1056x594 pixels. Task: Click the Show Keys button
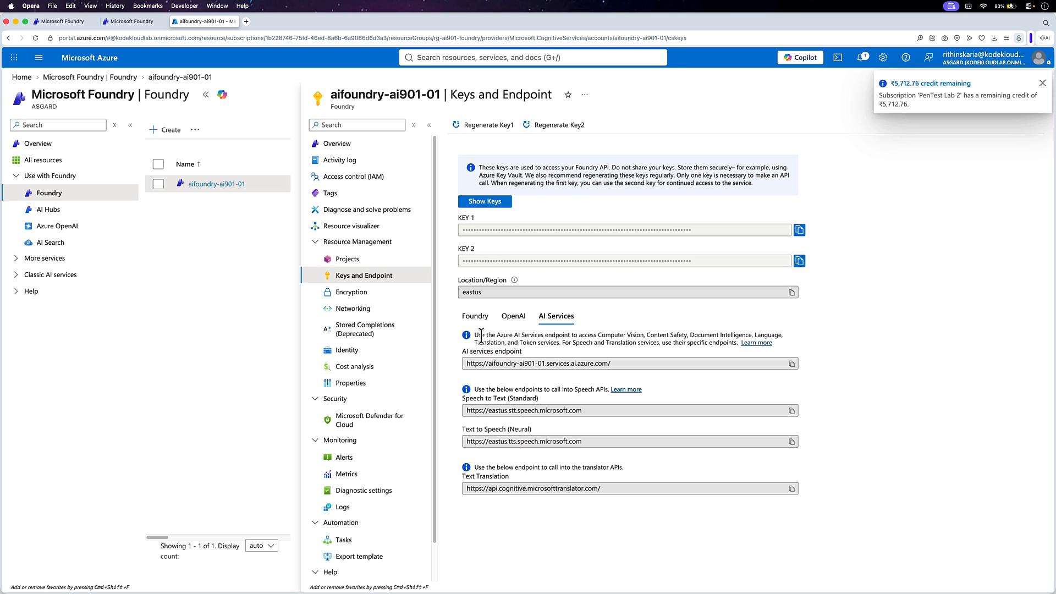[485, 201]
